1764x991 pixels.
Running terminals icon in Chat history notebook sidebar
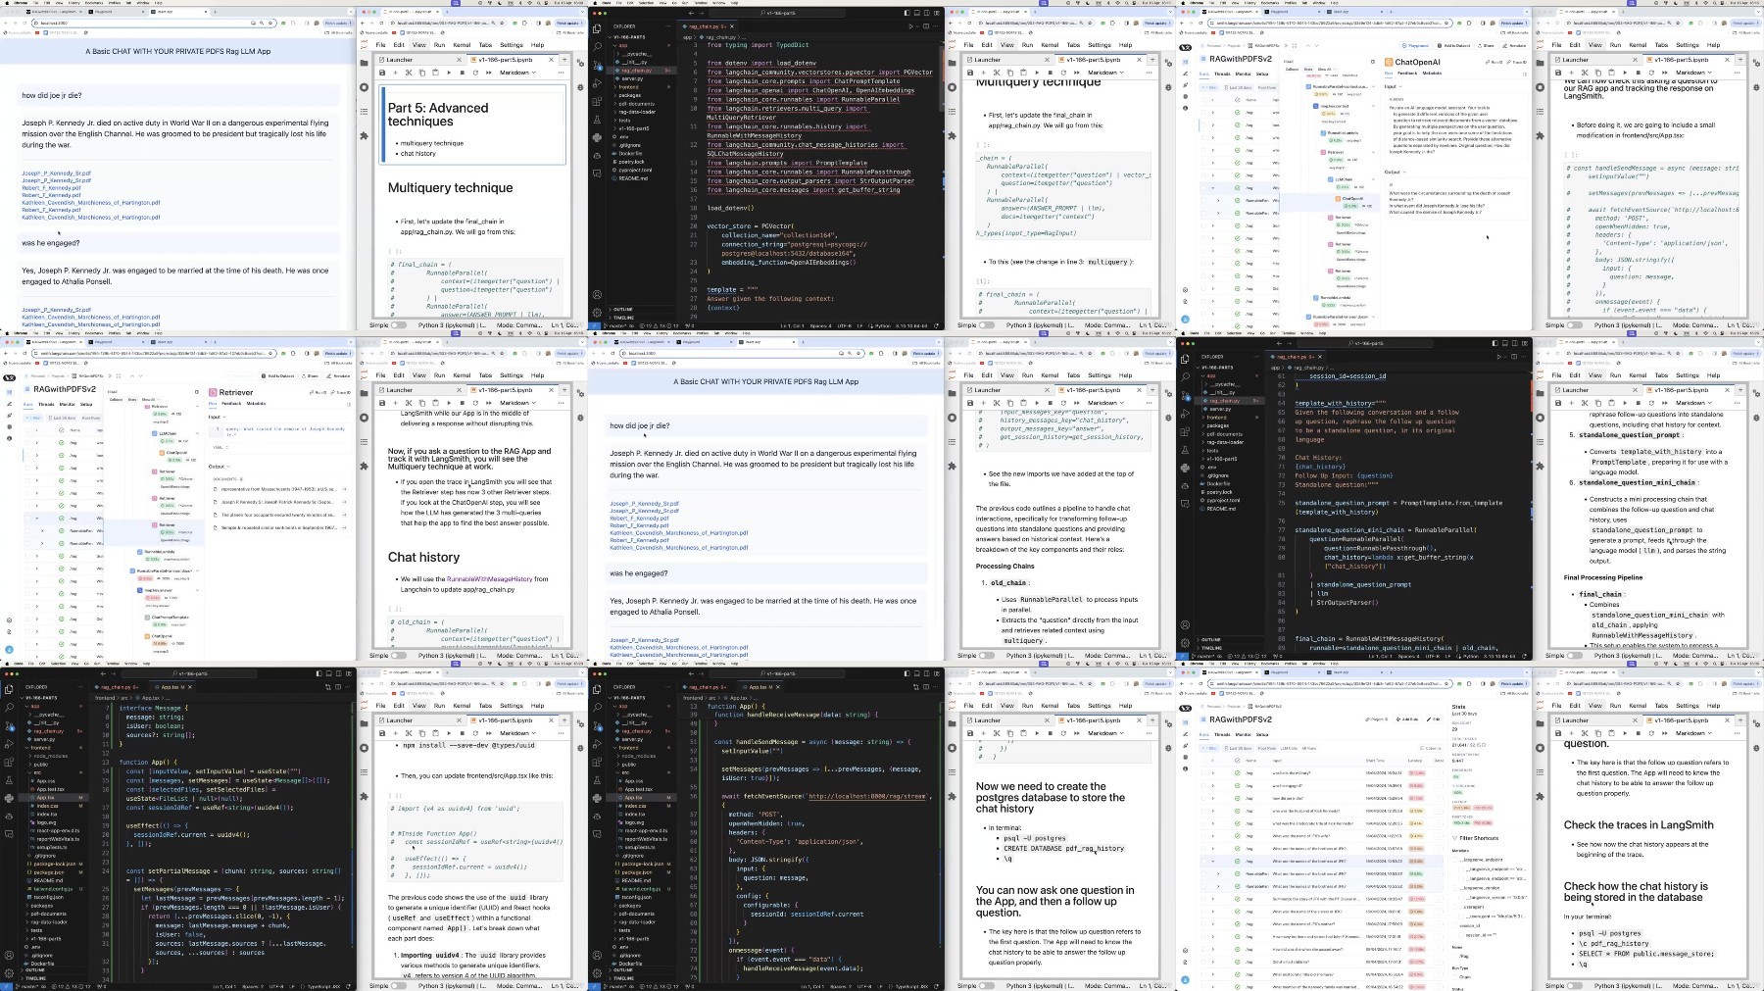(365, 418)
